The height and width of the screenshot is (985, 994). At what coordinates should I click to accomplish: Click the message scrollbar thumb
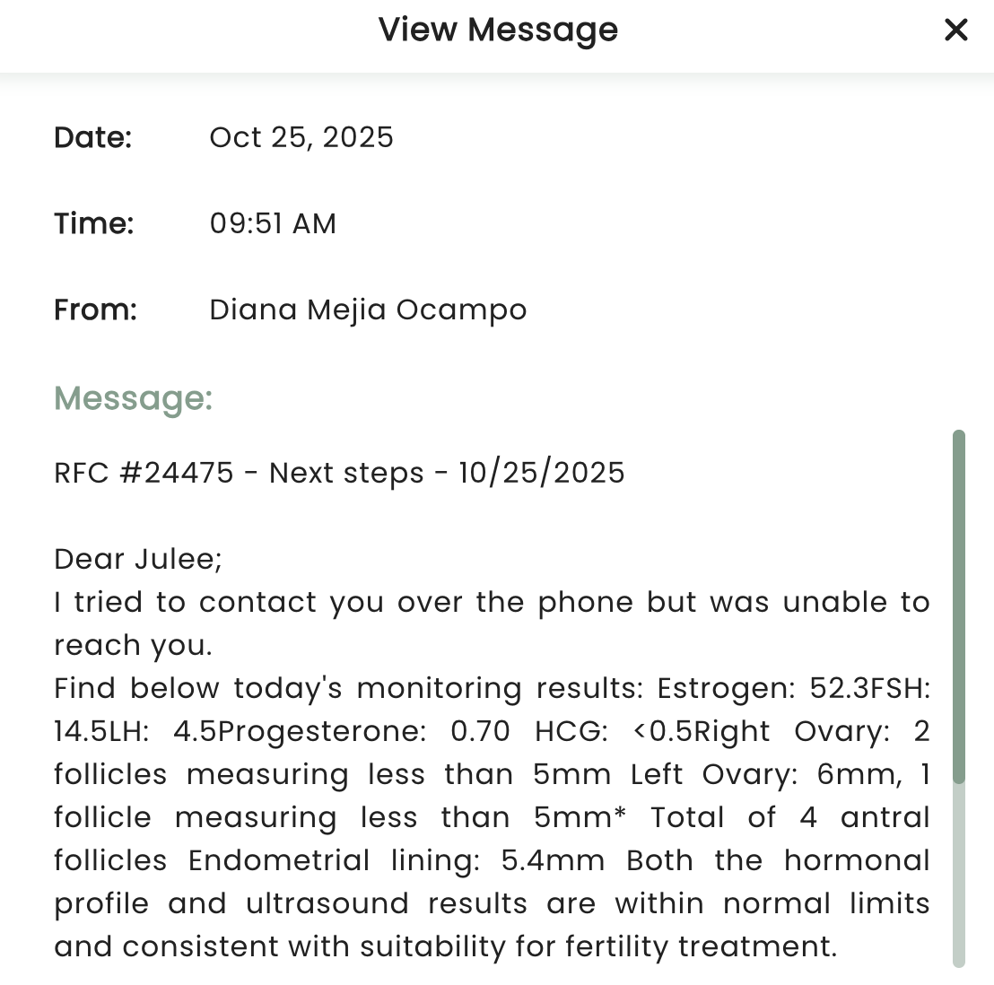[x=959, y=606]
